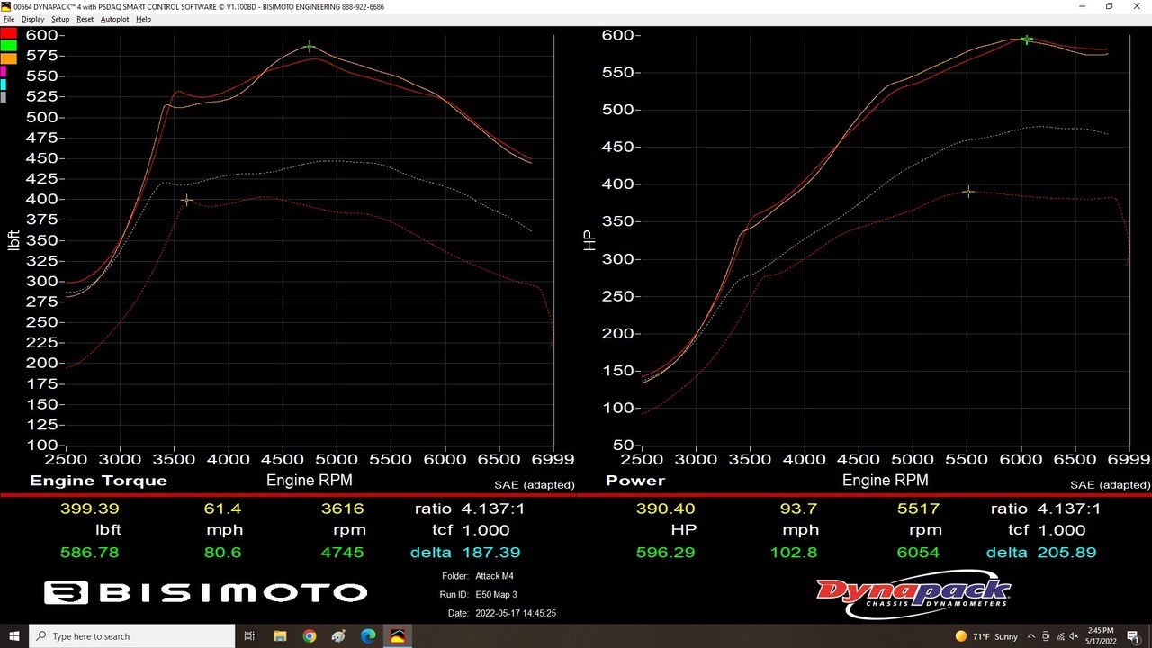Click SAE (adapted) label under torque graph
Viewport: 1152px width, 648px height.
[535, 485]
